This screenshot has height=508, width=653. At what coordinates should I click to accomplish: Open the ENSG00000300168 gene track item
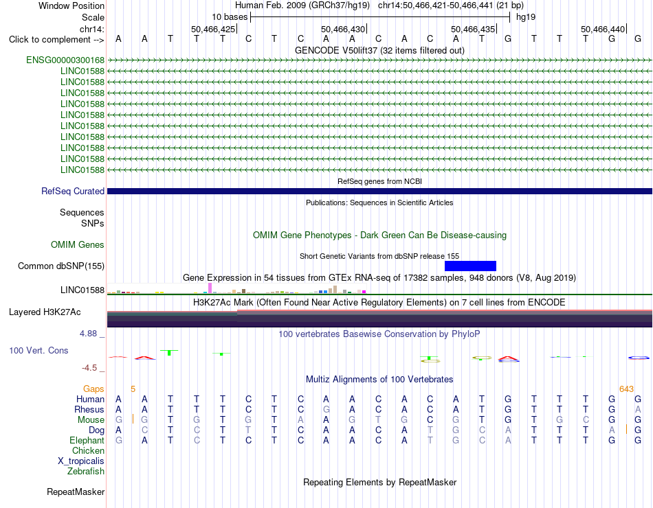pyautogui.click(x=65, y=60)
